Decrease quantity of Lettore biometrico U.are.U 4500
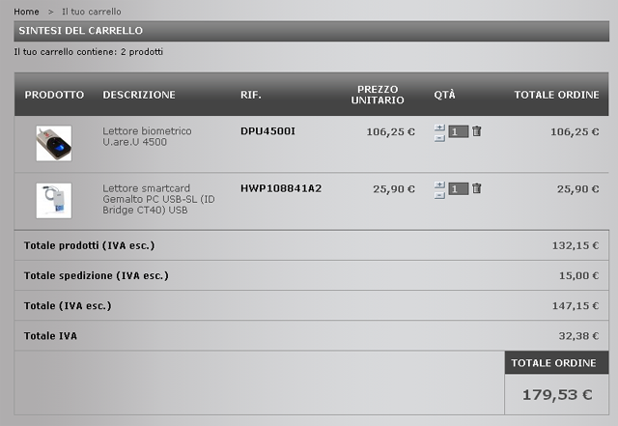Image resolution: width=618 pixels, height=426 pixels. tap(439, 138)
